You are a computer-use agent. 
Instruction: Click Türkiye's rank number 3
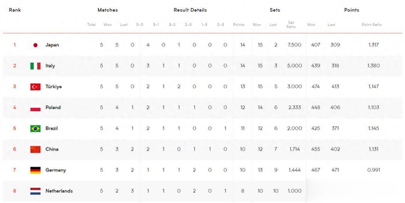click(15, 87)
